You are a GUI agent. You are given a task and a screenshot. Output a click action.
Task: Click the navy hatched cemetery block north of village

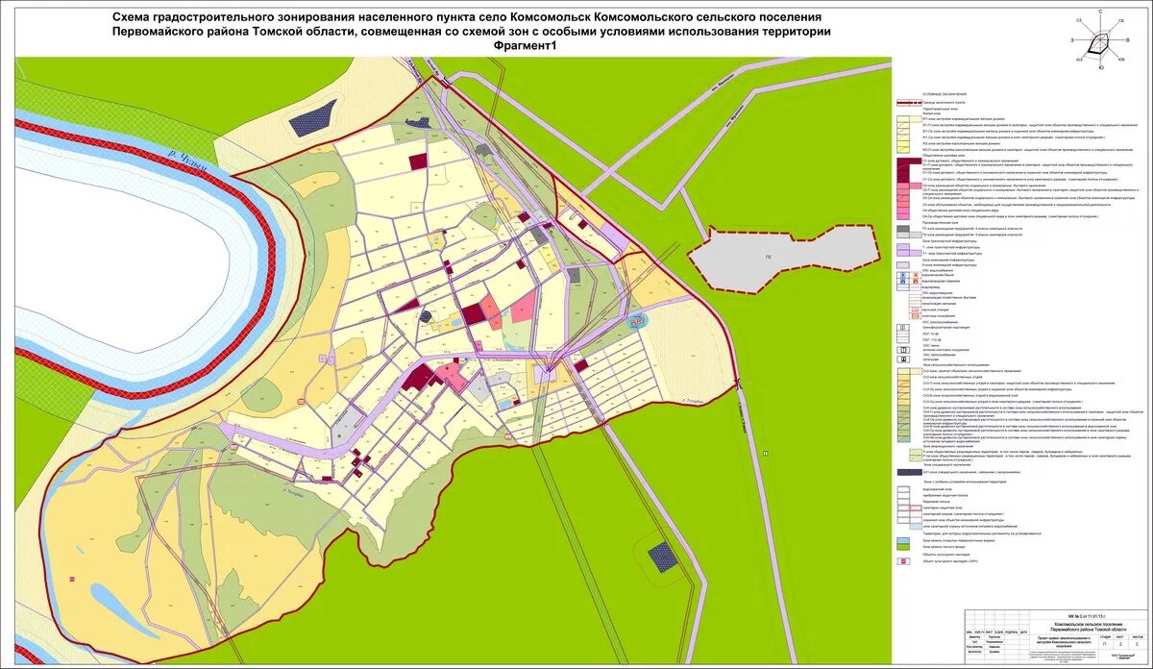(314, 120)
